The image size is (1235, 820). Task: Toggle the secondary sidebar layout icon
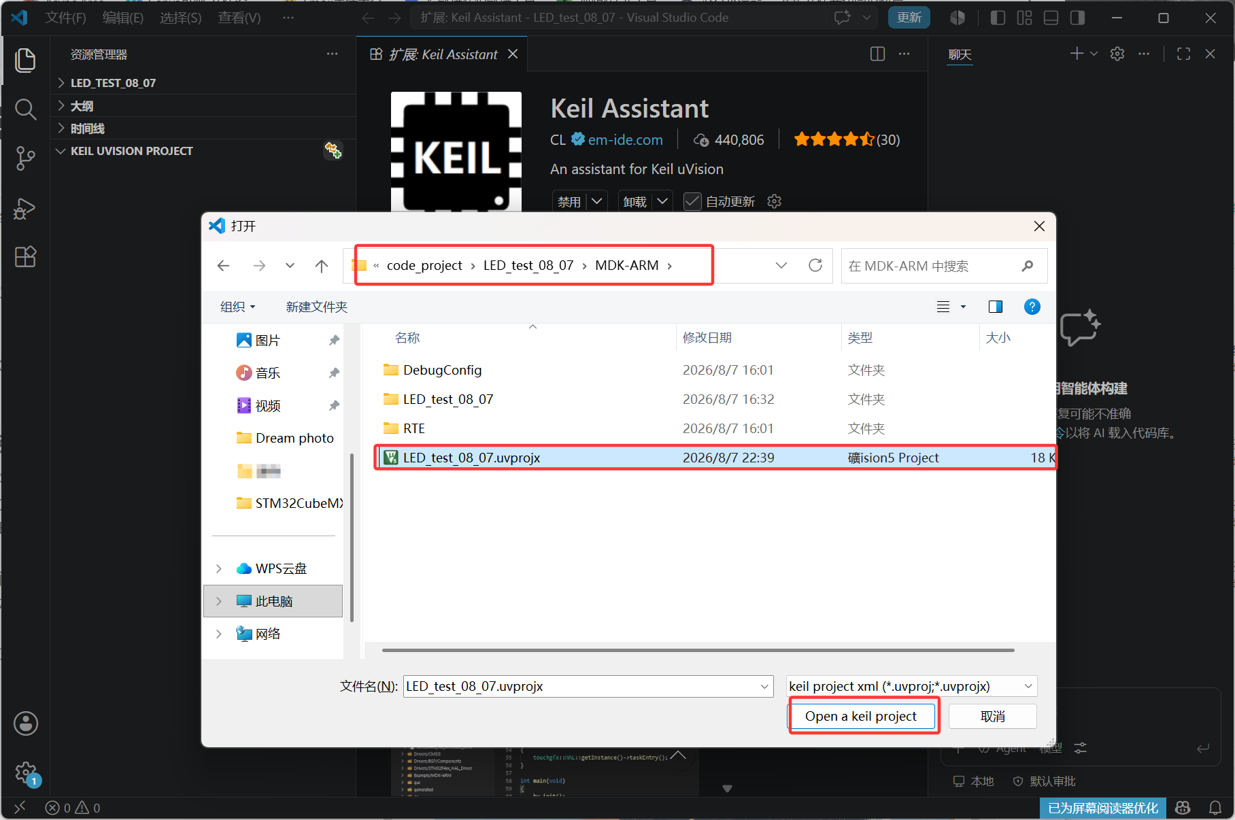click(1077, 18)
